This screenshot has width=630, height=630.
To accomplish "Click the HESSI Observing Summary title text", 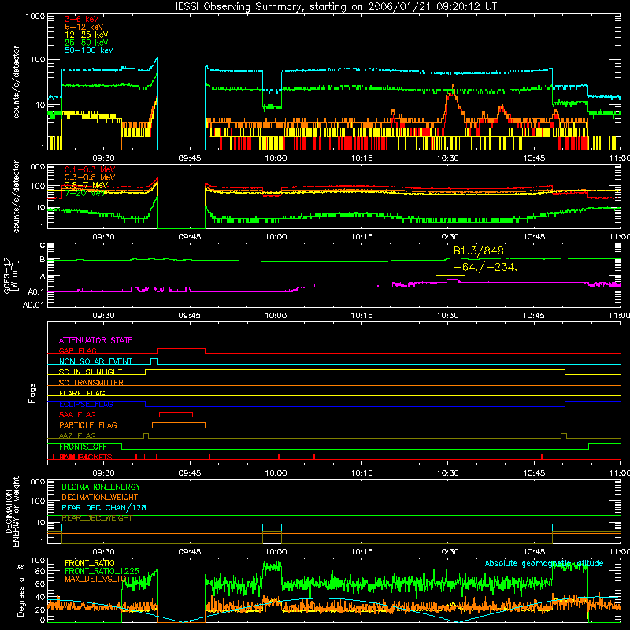I will click(333, 7).
